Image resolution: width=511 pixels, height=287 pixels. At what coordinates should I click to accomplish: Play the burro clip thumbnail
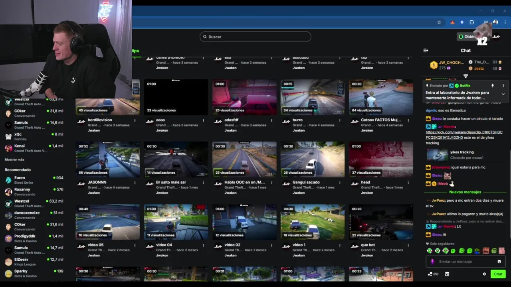point(313,97)
